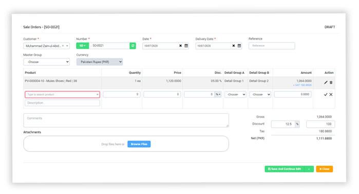Click the refresh number icon next to SO-0021
The width and height of the screenshot is (359, 194).
133,46
